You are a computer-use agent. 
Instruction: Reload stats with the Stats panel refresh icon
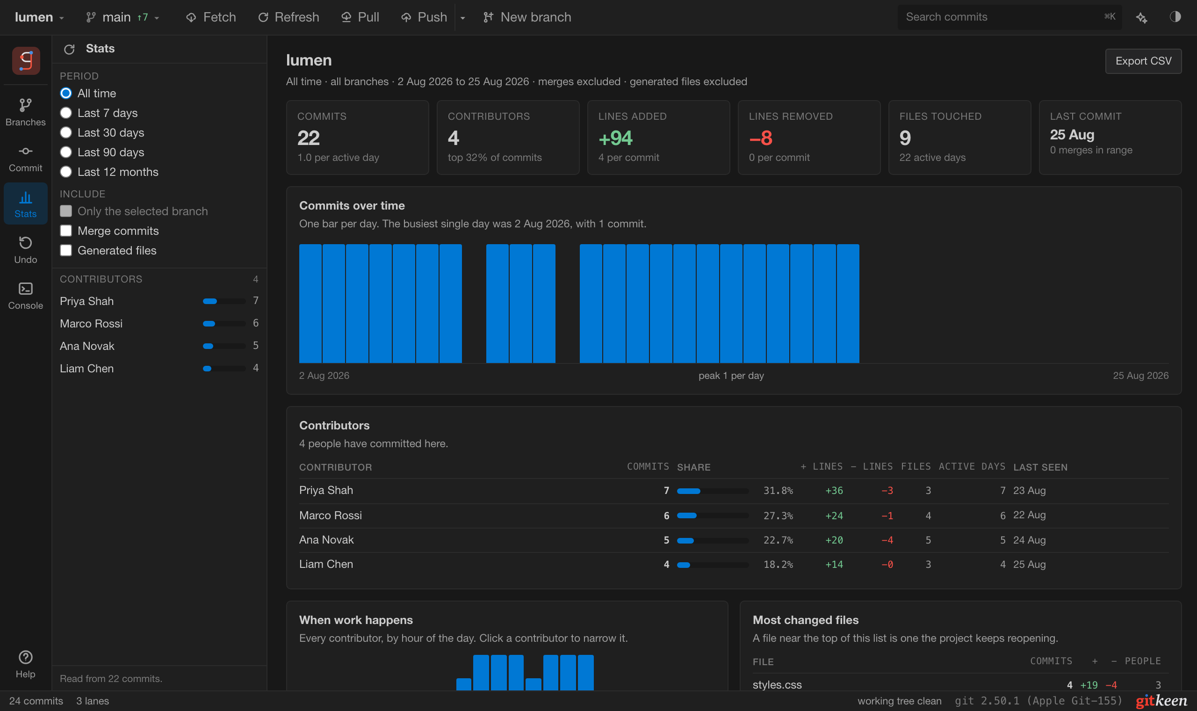point(69,49)
